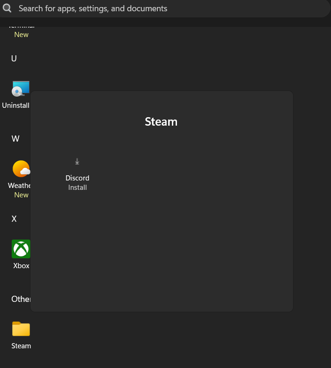
Task: Open the Xbox app icon
Action: 21,249
